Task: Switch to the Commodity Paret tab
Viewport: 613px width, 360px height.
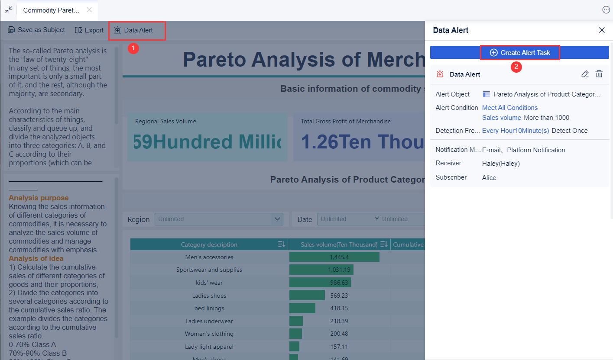Action: click(x=51, y=10)
